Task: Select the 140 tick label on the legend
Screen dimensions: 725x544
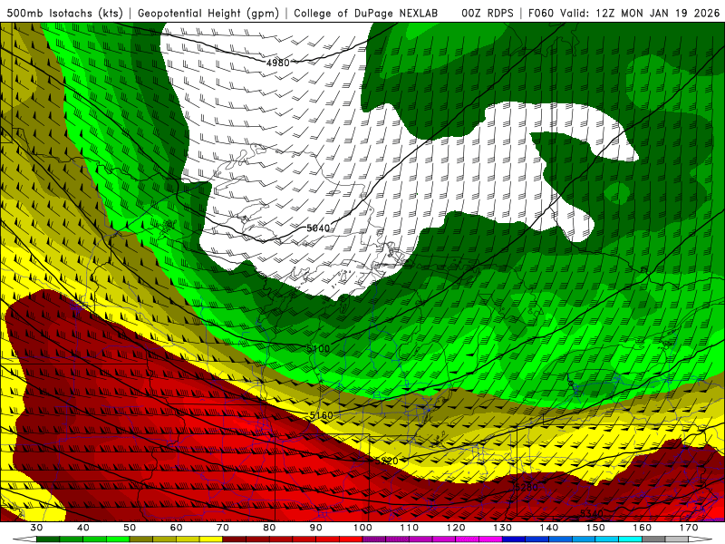Action: (x=549, y=528)
